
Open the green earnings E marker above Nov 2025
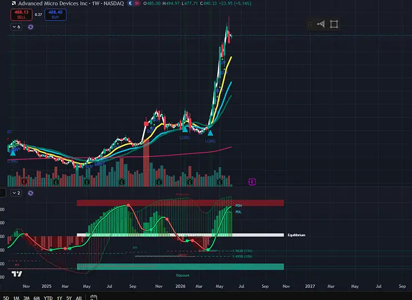point(158,181)
